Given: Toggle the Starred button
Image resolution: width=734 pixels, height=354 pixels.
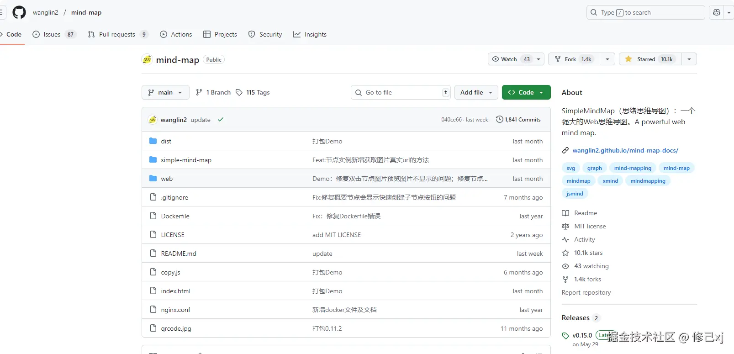Looking at the screenshot, I should point(650,59).
